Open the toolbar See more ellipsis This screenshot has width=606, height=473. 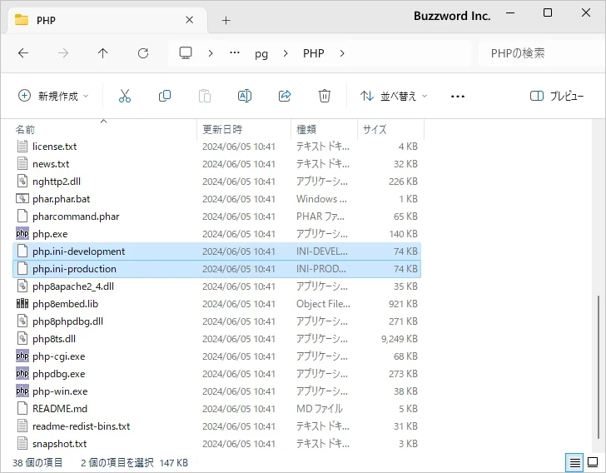click(458, 96)
